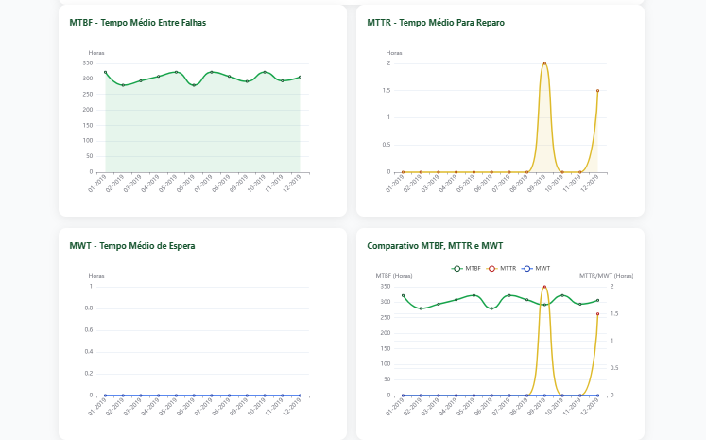Click MTTR peak at 09-2019 in comparative chart
Viewport: 706px width, 440px height.
tap(544, 287)
